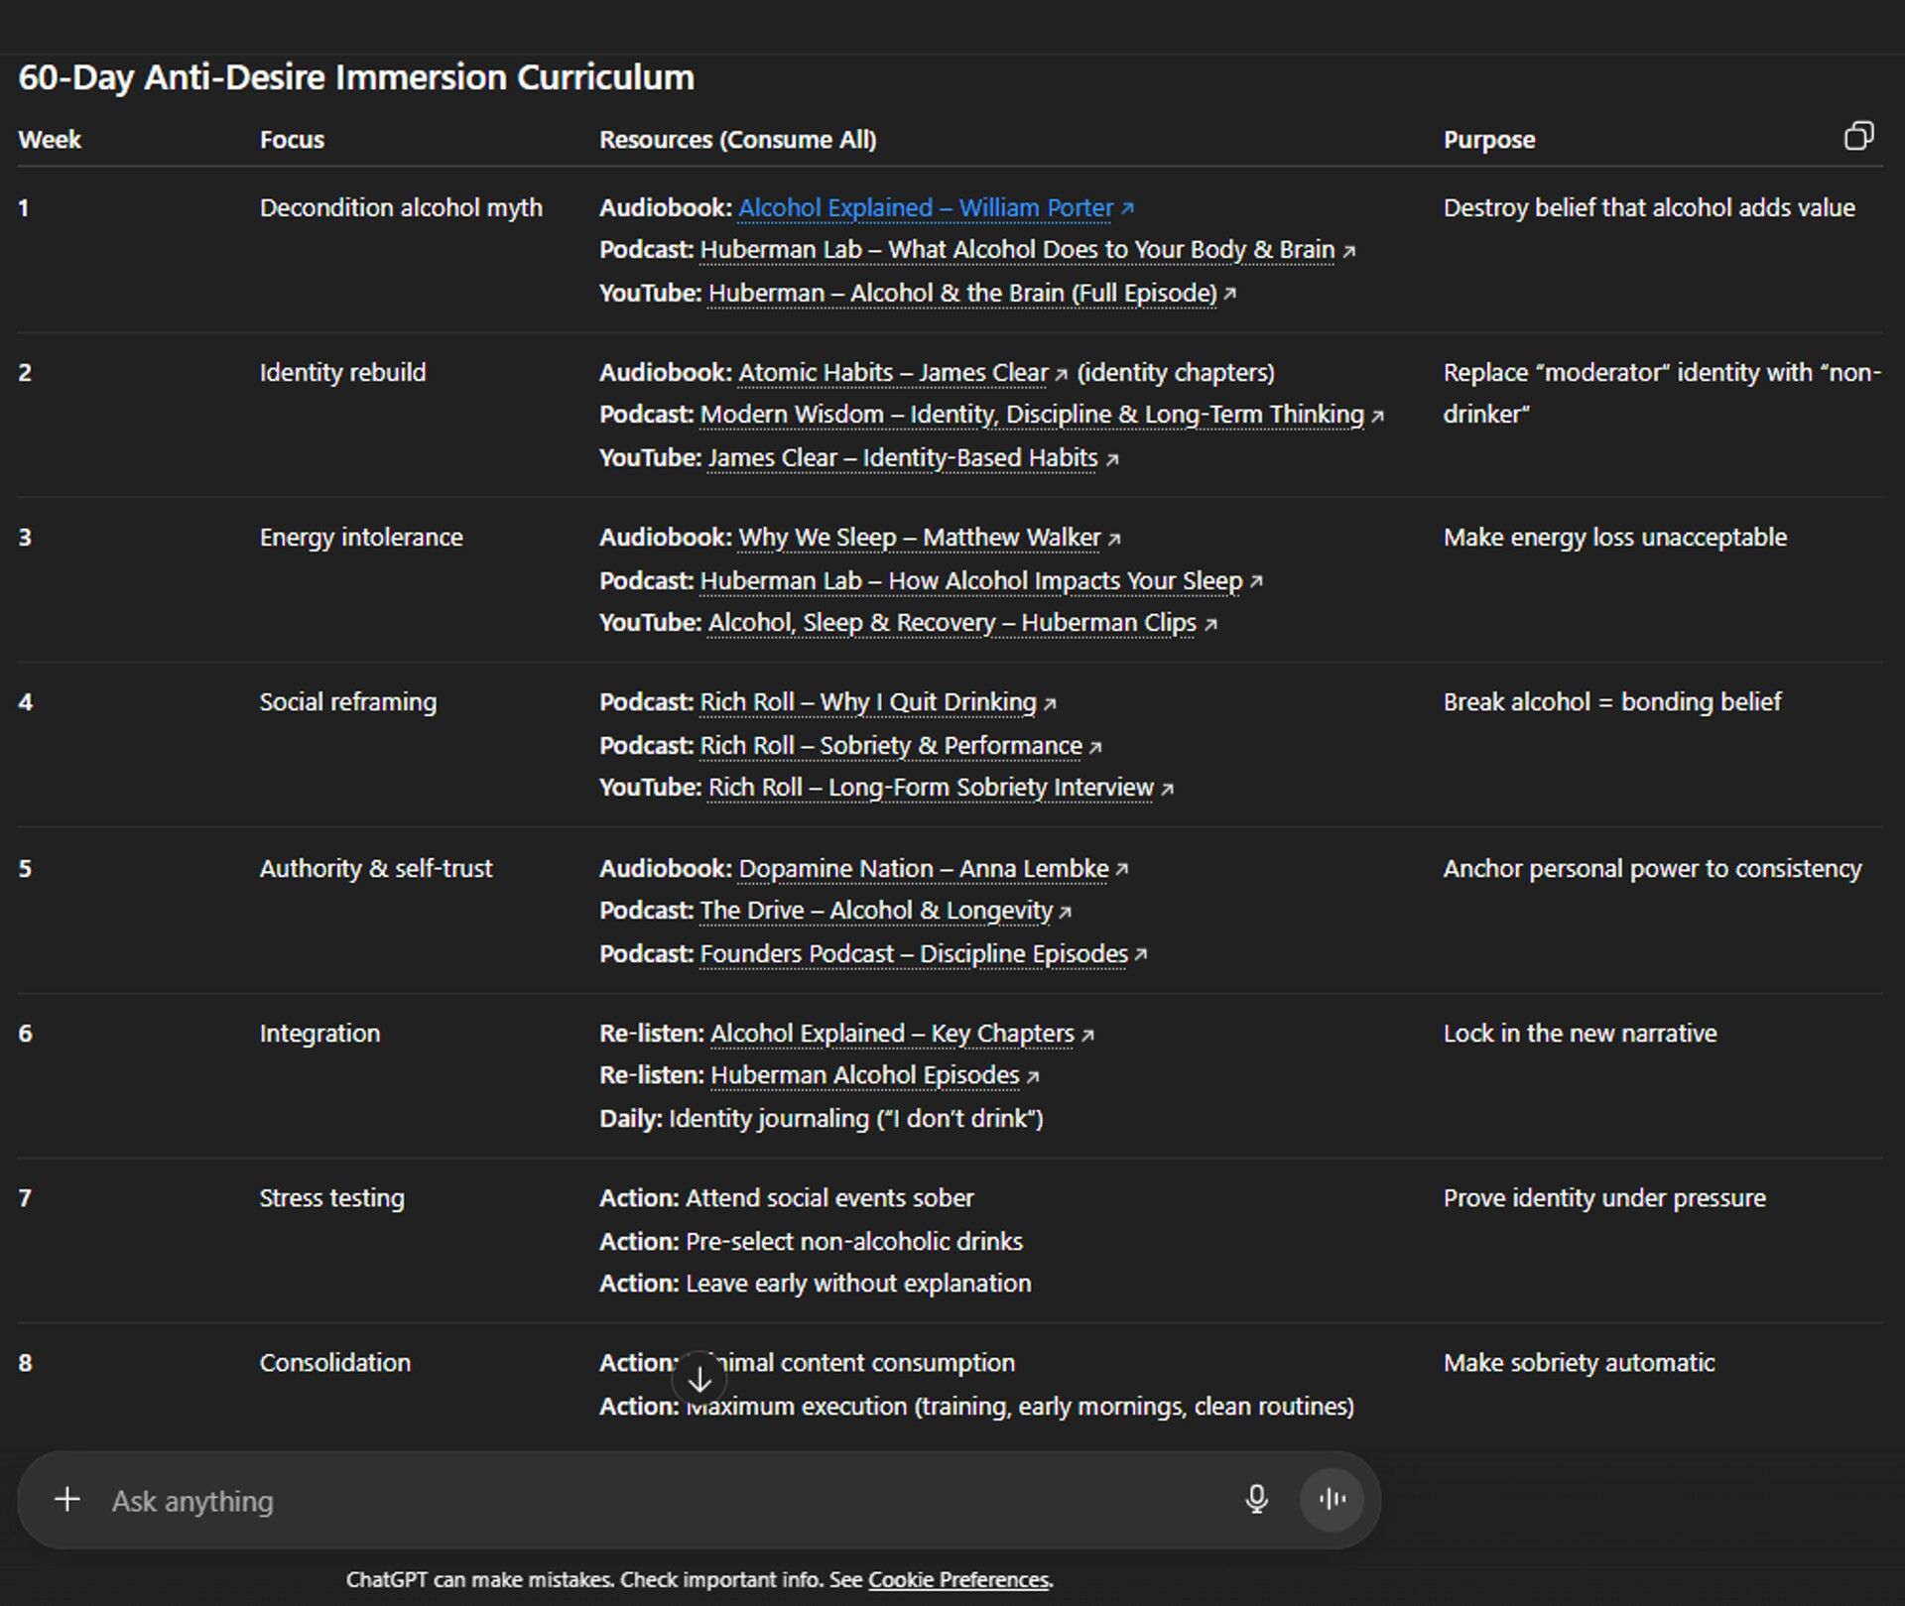Click the microphone dictation icon
The image size is (1905, 1606).
coord(1256,1499)
